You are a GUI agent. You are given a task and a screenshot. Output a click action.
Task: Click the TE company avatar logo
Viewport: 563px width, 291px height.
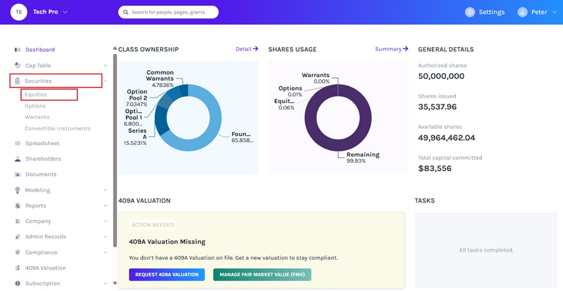tap(18, 12)
